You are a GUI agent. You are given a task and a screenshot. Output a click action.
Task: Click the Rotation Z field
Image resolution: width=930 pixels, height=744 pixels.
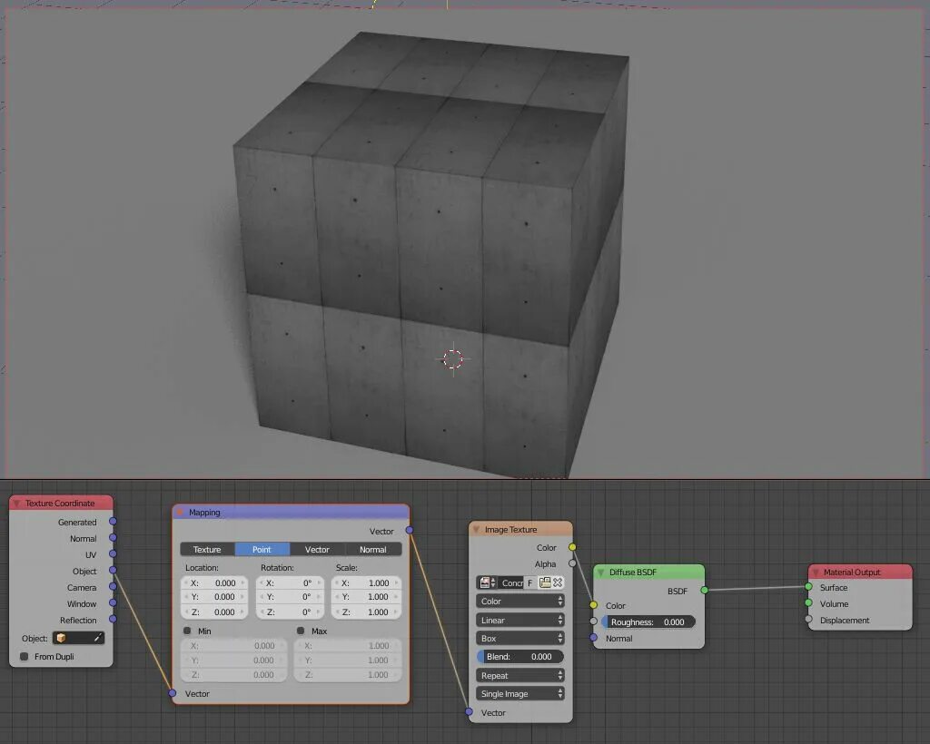click(x=290, y=612)
